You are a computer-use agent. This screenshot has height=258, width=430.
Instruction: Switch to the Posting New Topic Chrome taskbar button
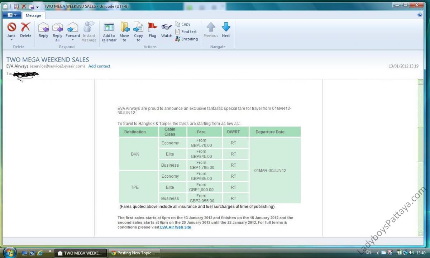[x=134, y=253]
